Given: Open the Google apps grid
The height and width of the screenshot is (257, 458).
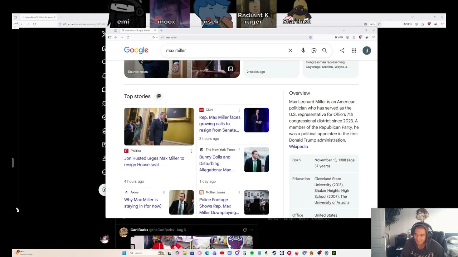Looking at the screenshot, I should (354, 50).
